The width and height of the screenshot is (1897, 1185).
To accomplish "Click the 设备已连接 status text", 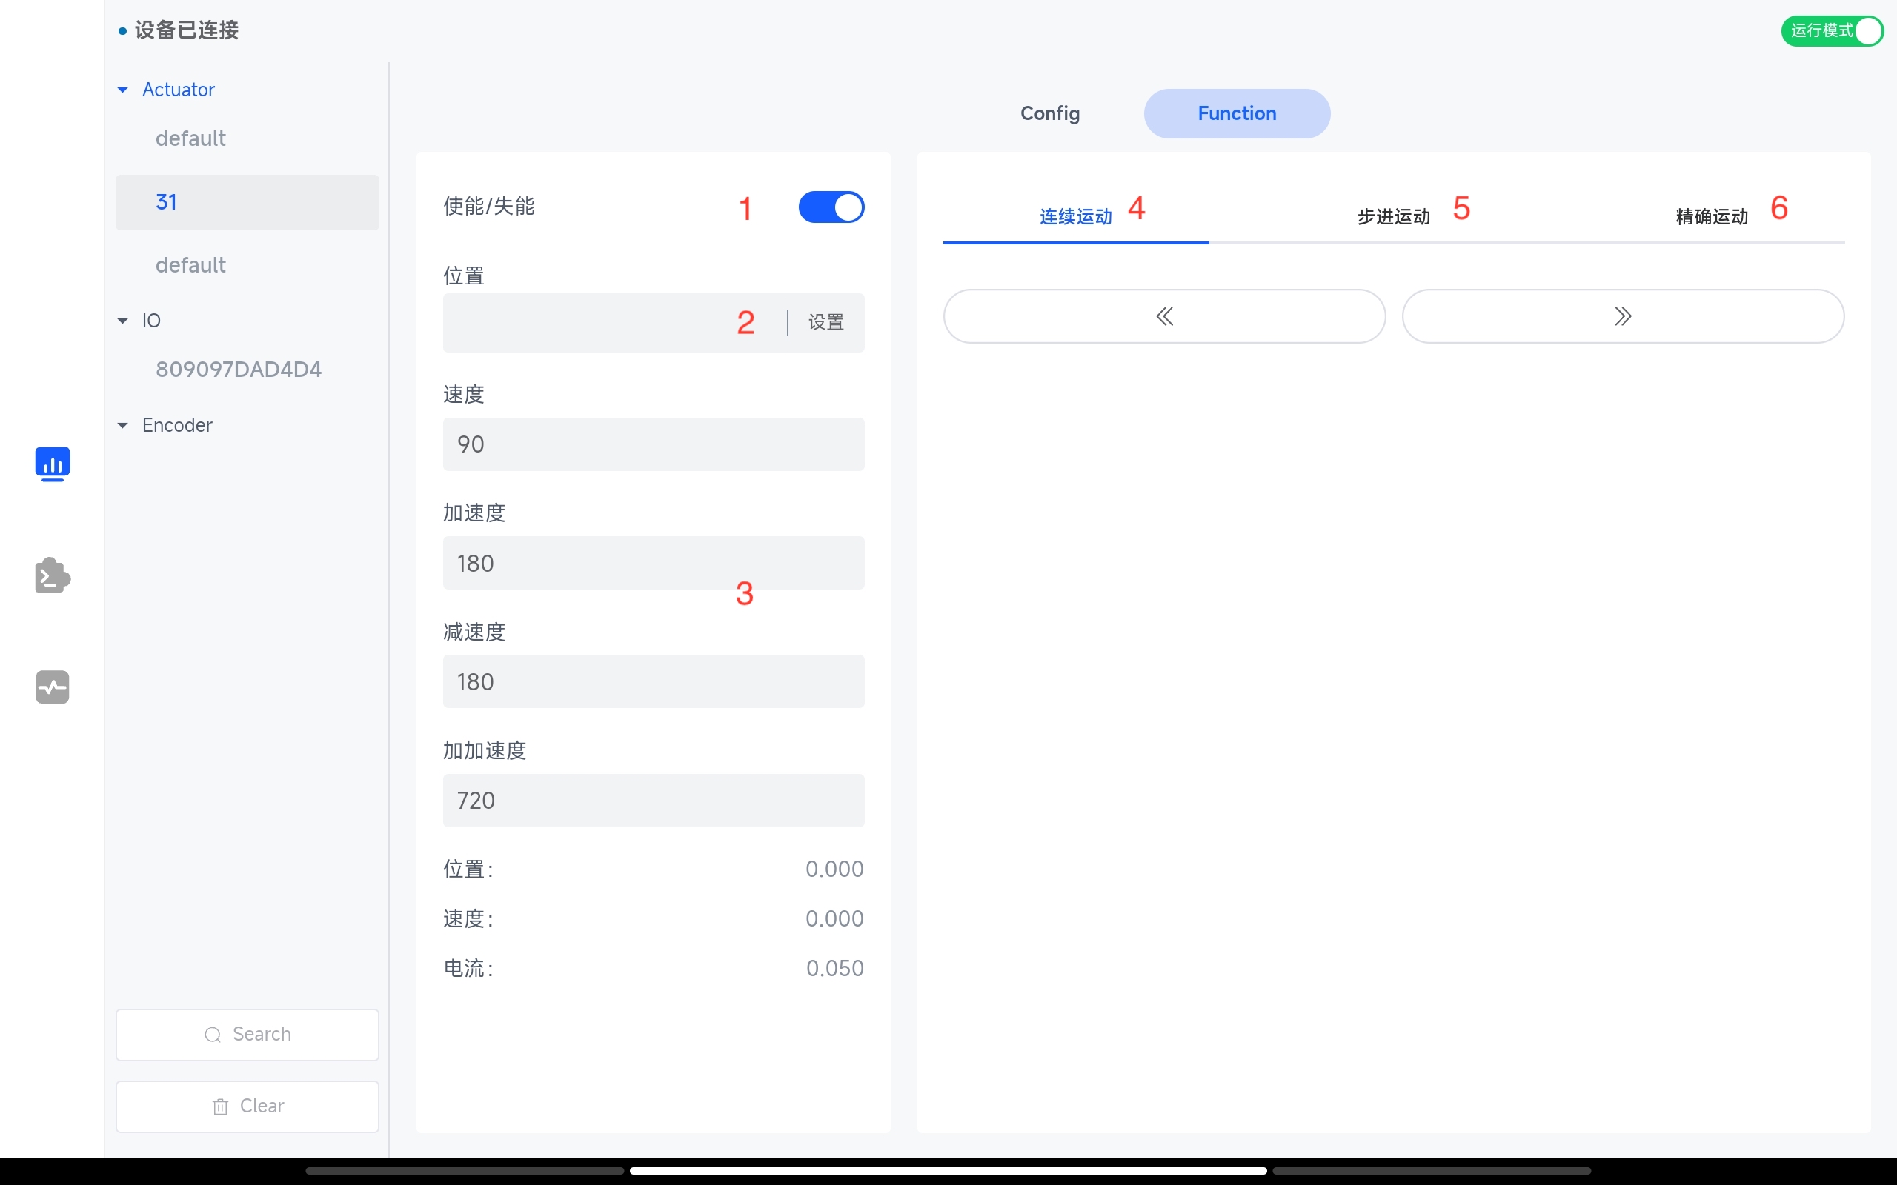I will (x=187, y=30).
